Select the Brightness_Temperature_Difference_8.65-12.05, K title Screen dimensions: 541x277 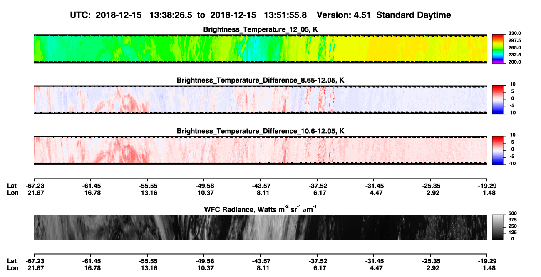[x=261, y=80]
